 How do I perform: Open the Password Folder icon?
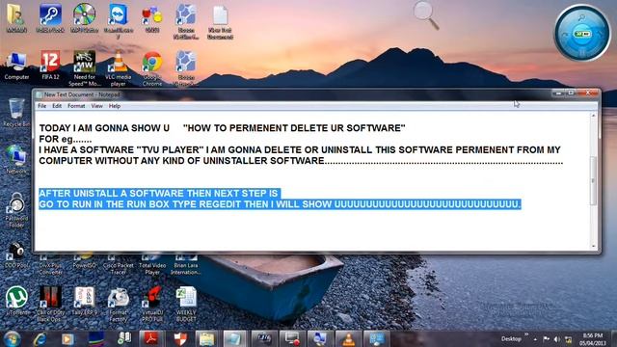click(x=16, y=210)
